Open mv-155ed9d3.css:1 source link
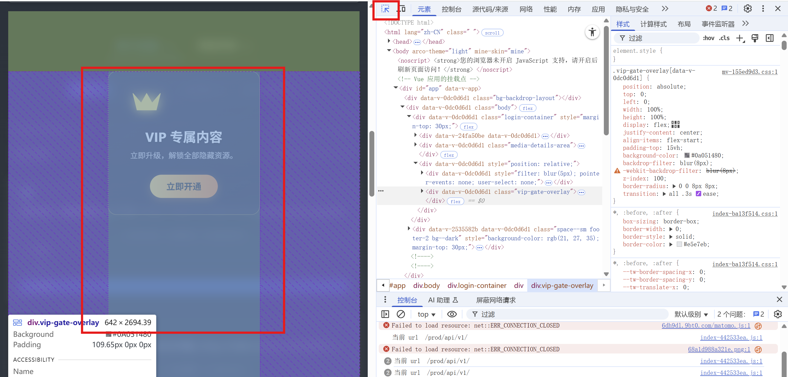This screenshot has height=377, width=788. [749, 72]
